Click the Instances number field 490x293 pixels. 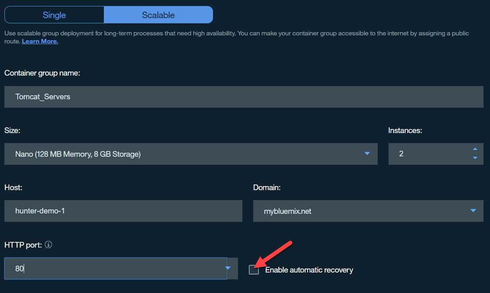click(436, 154)
